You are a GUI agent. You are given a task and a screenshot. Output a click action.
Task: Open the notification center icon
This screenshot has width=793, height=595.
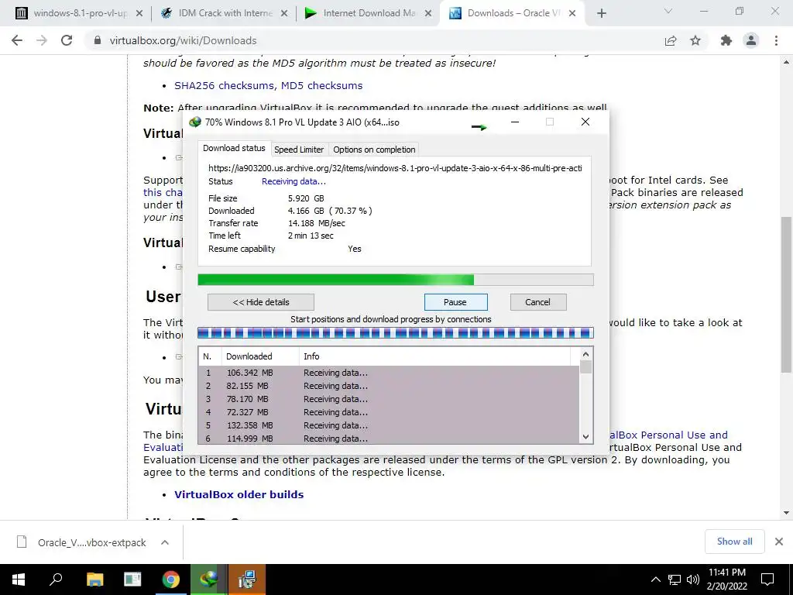767,580
